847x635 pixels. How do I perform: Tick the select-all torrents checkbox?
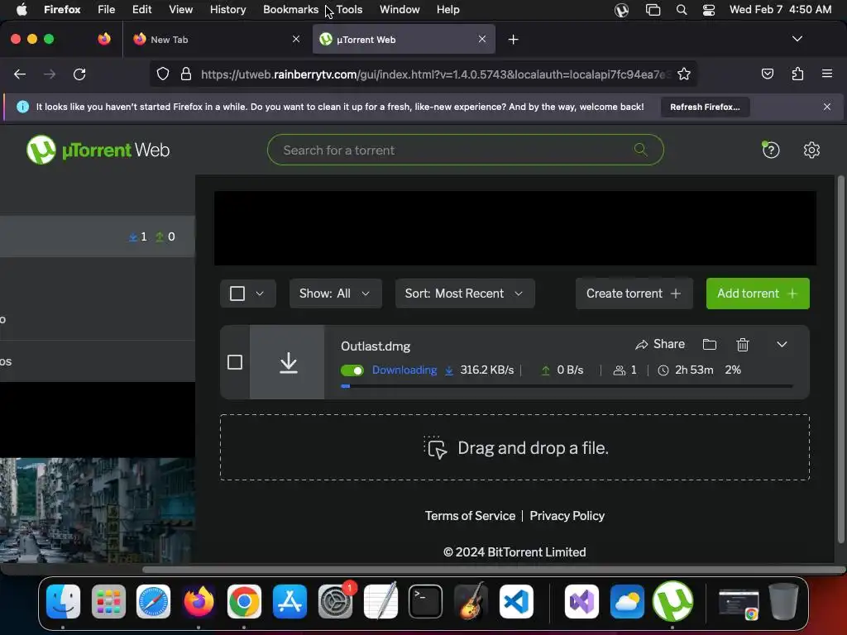[x=237, y=294]
